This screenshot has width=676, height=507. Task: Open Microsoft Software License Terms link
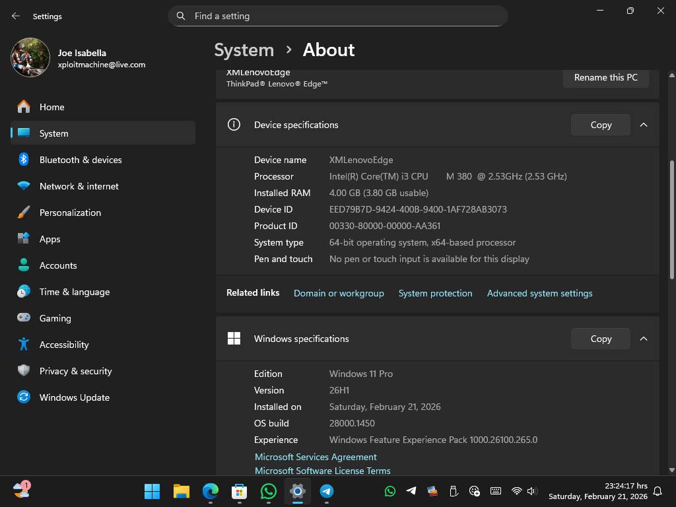[322, 471]
